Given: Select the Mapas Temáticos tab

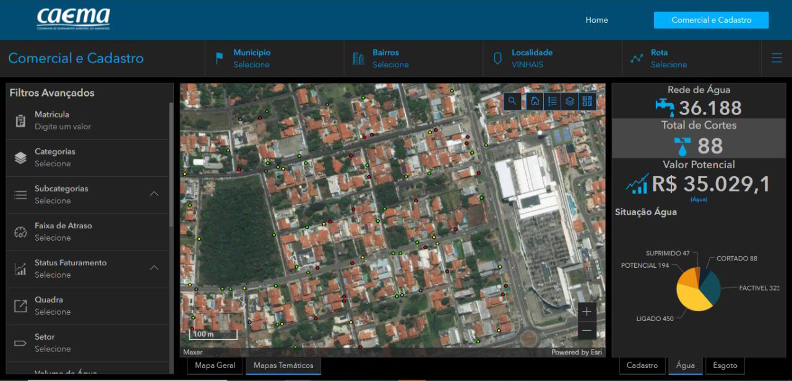Looking at the screenshot, I should 283,366.
